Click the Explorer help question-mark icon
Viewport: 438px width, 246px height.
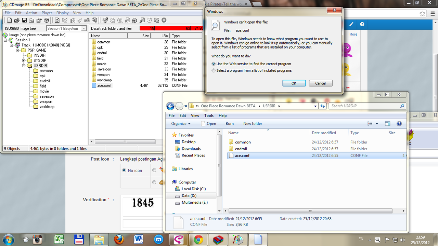click(399, 124)
